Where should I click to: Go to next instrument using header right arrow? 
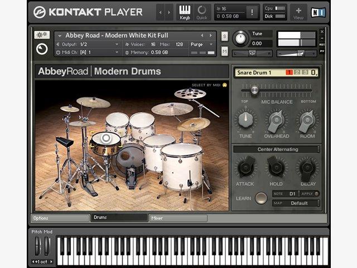pos(169,12)
